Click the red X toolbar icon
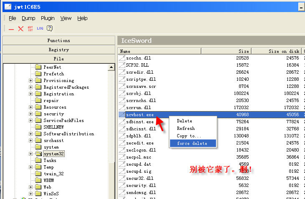Image resolution: width=305 pixels, height=199 pixels. pyautogui.click(x=20, y=29)
